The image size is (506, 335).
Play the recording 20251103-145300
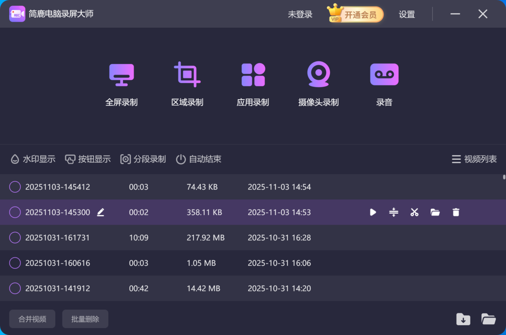(373, 212)
